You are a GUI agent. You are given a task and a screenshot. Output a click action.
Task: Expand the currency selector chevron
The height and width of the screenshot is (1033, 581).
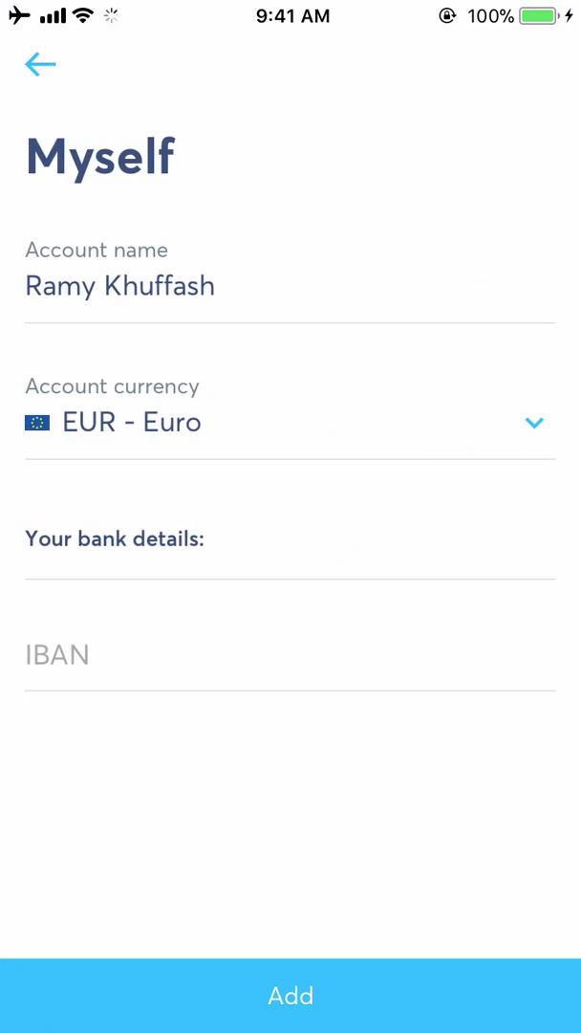[535, 423]
